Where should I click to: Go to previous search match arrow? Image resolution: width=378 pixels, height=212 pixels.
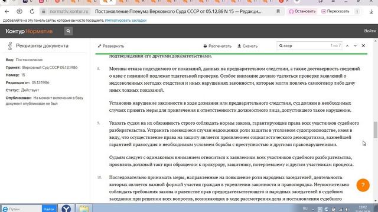click(347, 46)
